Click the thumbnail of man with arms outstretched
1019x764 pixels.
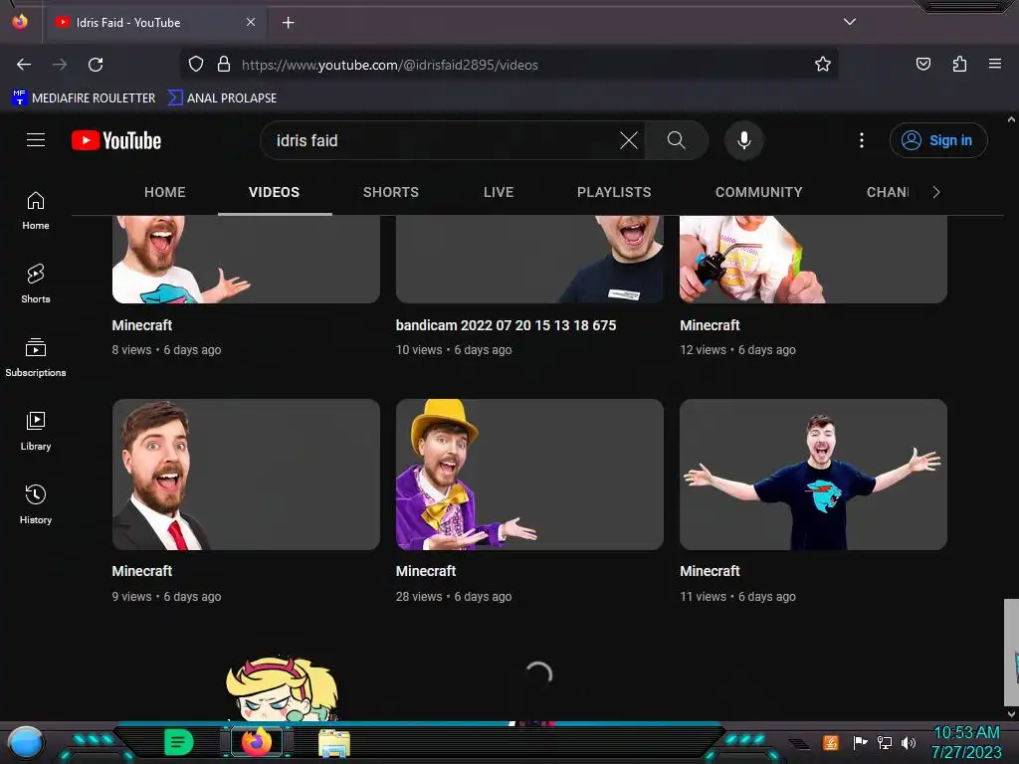[x=813, y=475]
